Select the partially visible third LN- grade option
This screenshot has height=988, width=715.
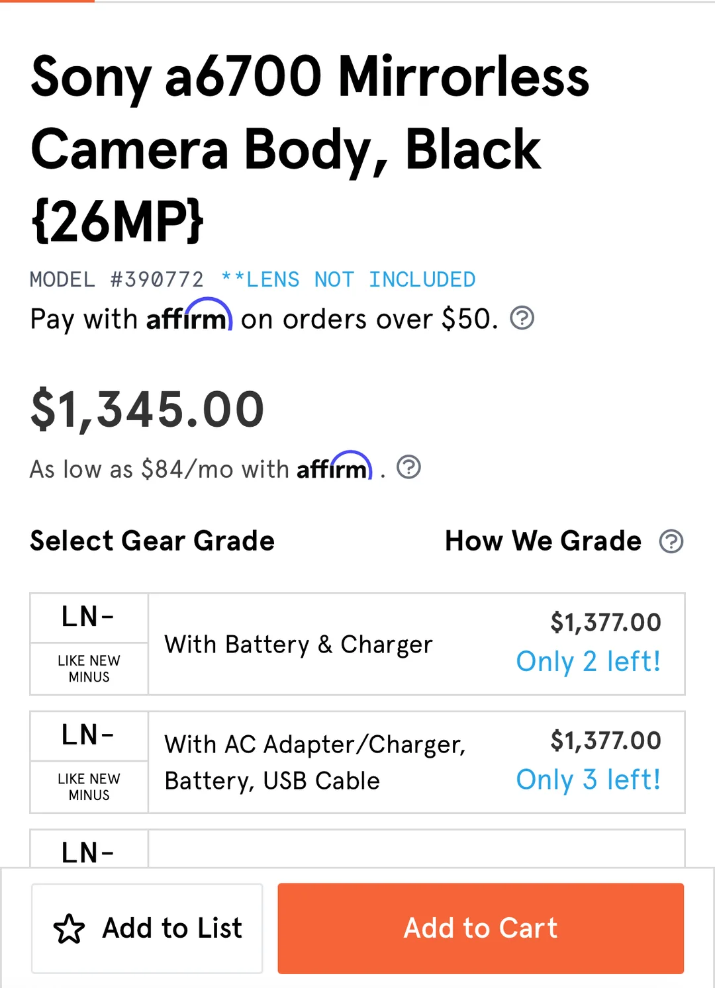click(x=357, y=849)
